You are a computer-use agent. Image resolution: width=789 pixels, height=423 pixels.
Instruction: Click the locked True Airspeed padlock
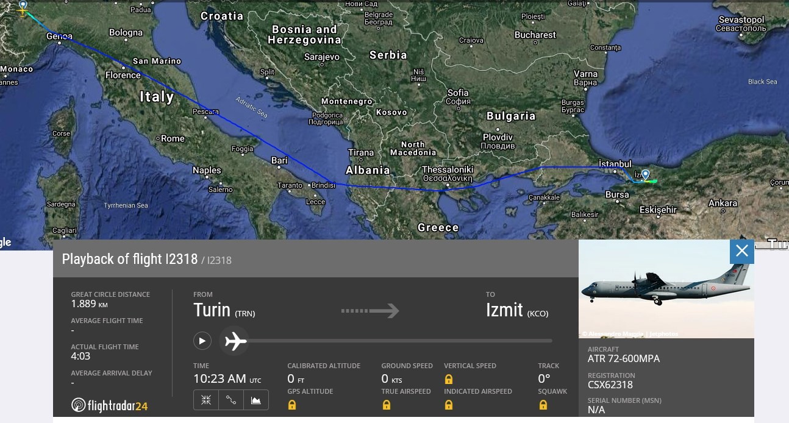point(386,405)
